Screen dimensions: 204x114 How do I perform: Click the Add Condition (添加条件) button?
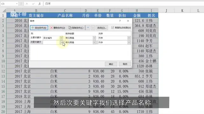39,28
